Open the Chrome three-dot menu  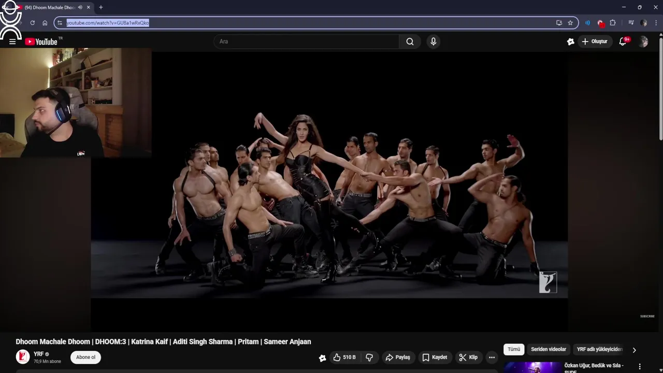(x=656, y=23)
